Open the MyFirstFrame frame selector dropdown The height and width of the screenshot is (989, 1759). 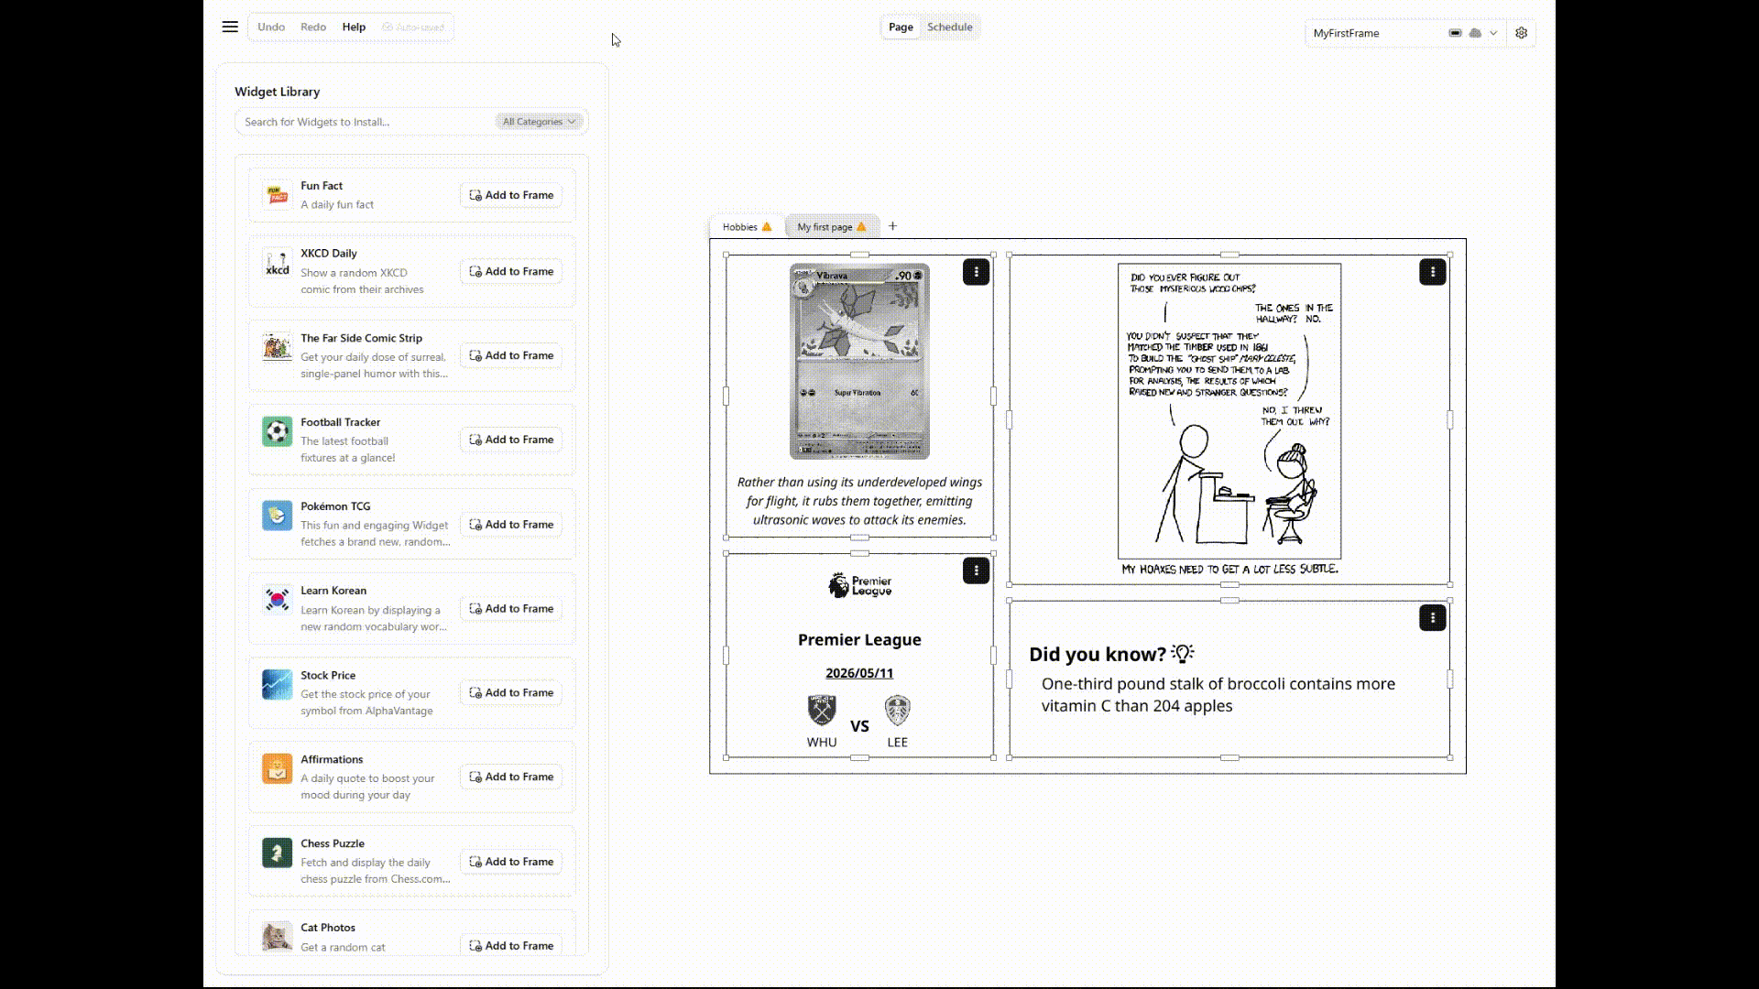tap(1405, 33)
